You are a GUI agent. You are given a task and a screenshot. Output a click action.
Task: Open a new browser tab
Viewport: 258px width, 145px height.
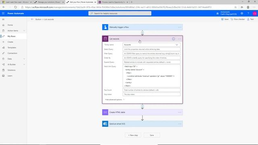tap(131, 2)
